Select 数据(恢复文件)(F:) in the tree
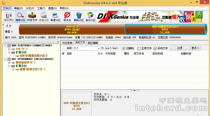The image size is (210, 116). click(32, 69)
